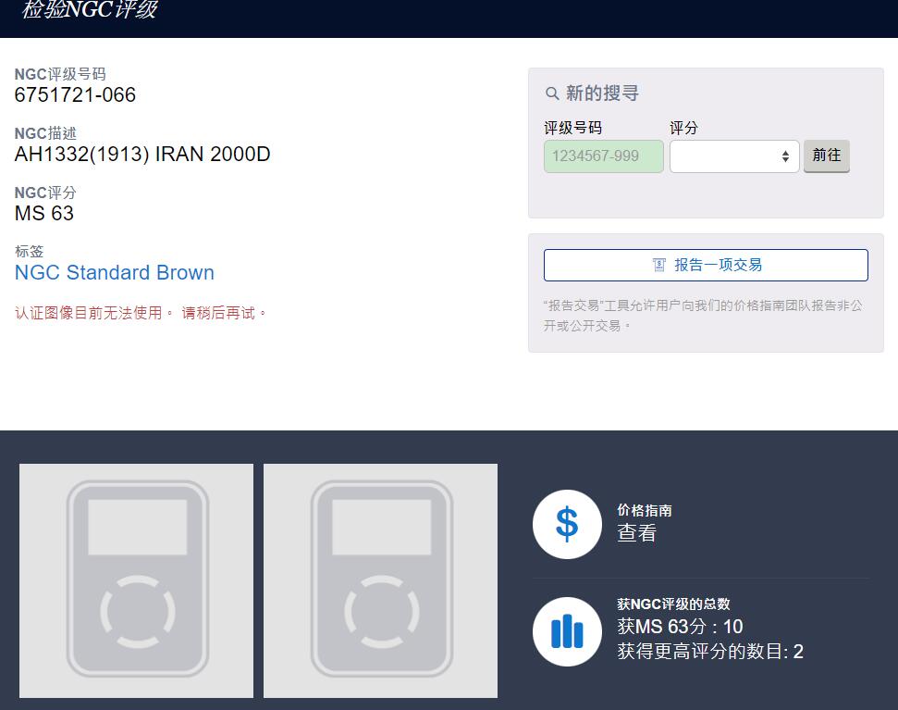Click the 评级号码 input field

[x=604, y=156]
